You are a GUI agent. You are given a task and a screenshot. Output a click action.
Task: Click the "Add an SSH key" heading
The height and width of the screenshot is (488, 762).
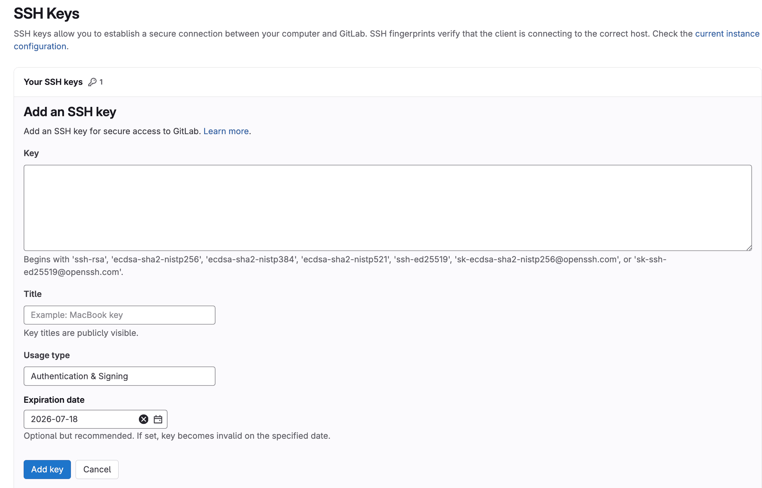70,112
